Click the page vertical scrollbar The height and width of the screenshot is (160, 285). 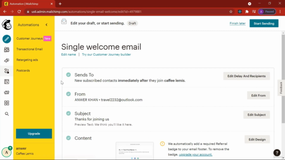coord(283,79)
